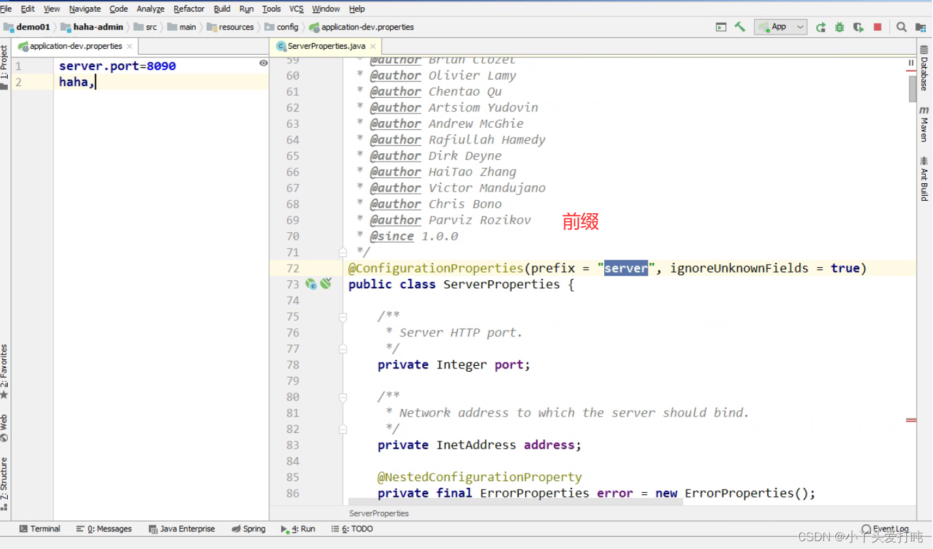Open the File menu

pos(6,8)
